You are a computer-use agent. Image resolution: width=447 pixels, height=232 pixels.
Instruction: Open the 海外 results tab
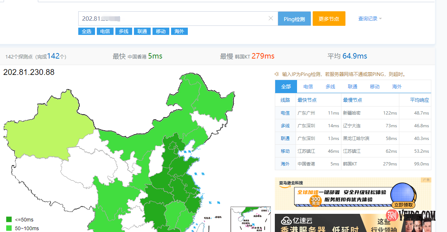click(397, 87)
